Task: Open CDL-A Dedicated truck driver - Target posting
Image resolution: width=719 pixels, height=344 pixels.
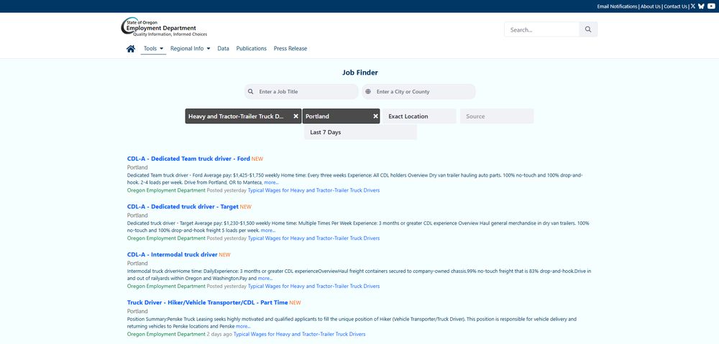Action: [183, 207]
